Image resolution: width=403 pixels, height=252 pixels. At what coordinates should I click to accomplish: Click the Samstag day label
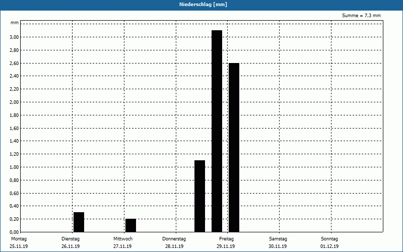click(x=278, y=239)
